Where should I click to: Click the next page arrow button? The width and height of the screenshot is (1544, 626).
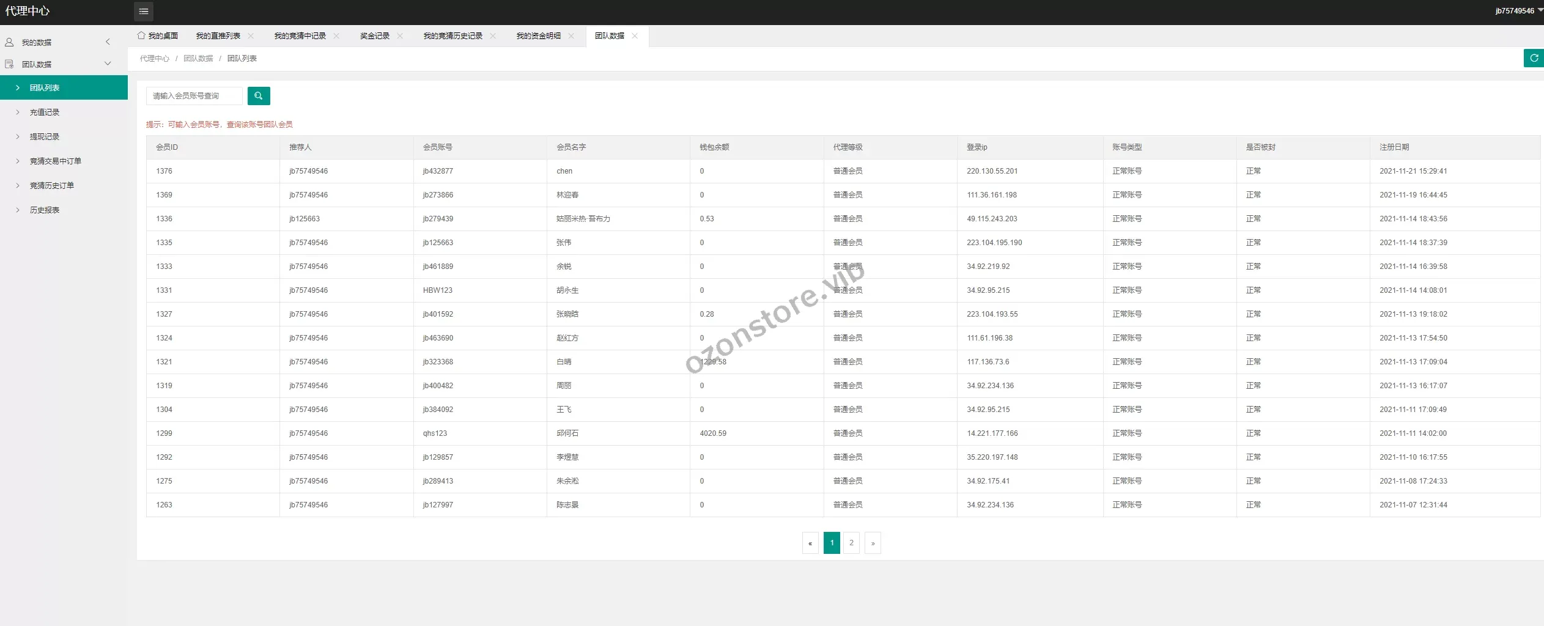click(873, 543)
